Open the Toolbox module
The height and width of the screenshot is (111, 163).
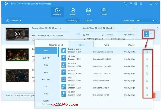point(104,12)
